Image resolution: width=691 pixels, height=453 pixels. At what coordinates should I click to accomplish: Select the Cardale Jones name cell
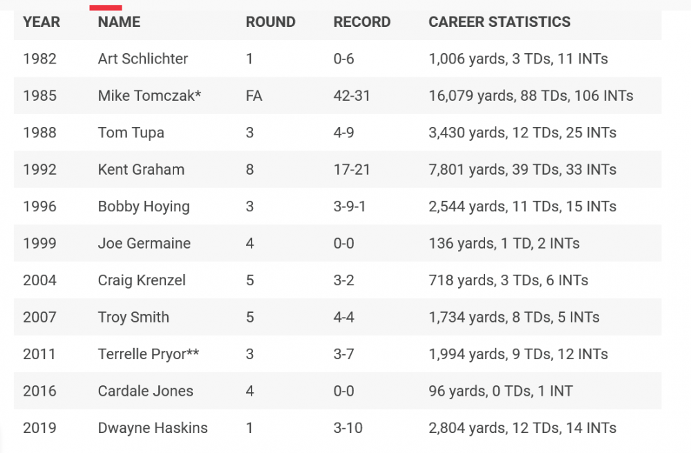tap(145, 392)
